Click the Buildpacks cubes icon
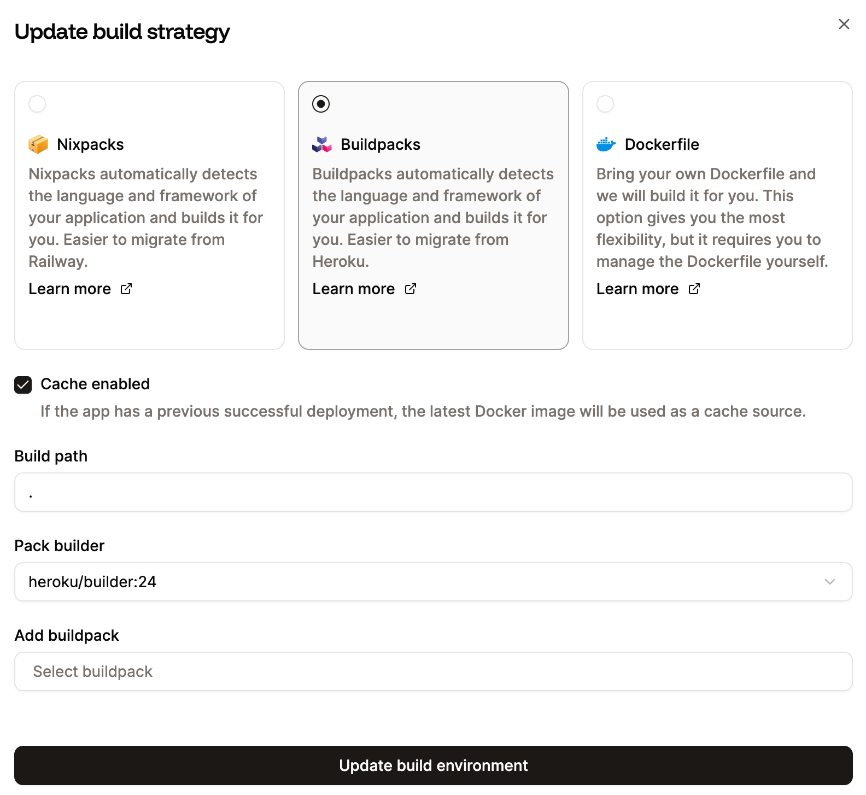 pos(322,144)
